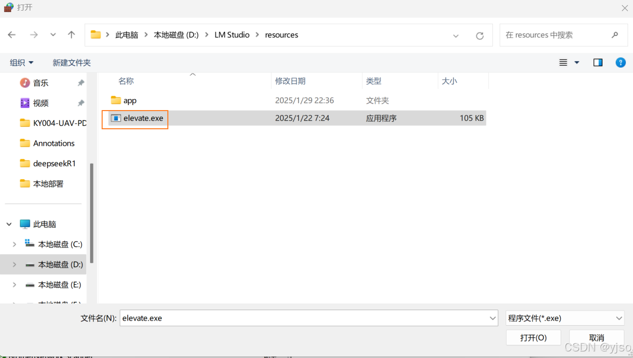This screenshot has width=633, height=358.
Task: Sort by the 类型 column header
Action: tap(374, 81)
